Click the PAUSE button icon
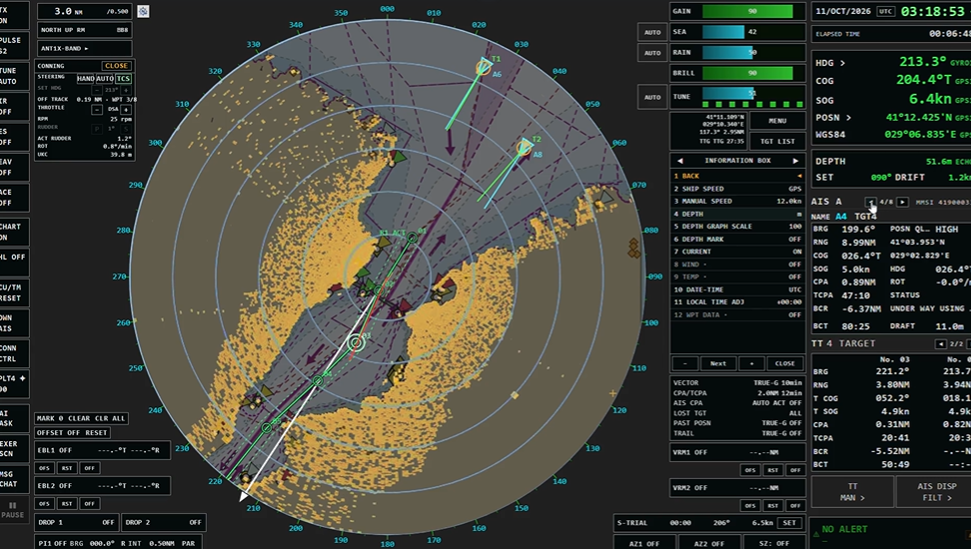Viewport: 971px width, 549px height. point(12,506)
